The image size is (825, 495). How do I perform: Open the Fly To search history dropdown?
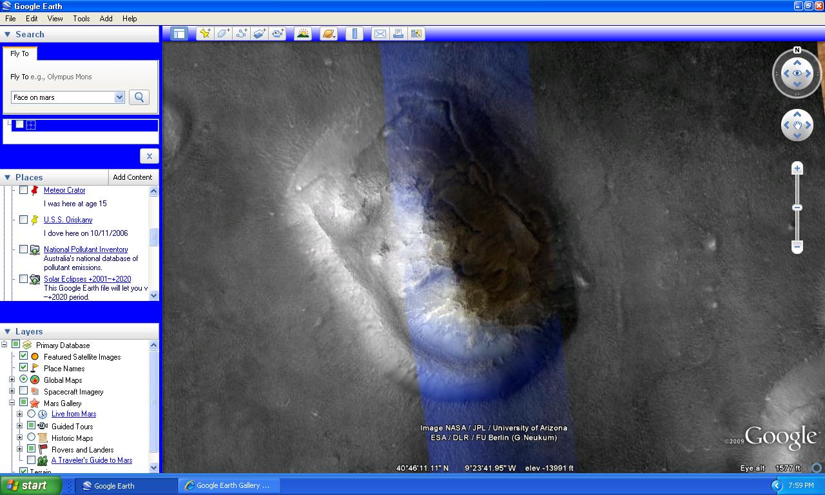pyautogui.click(x=119, y=97)
